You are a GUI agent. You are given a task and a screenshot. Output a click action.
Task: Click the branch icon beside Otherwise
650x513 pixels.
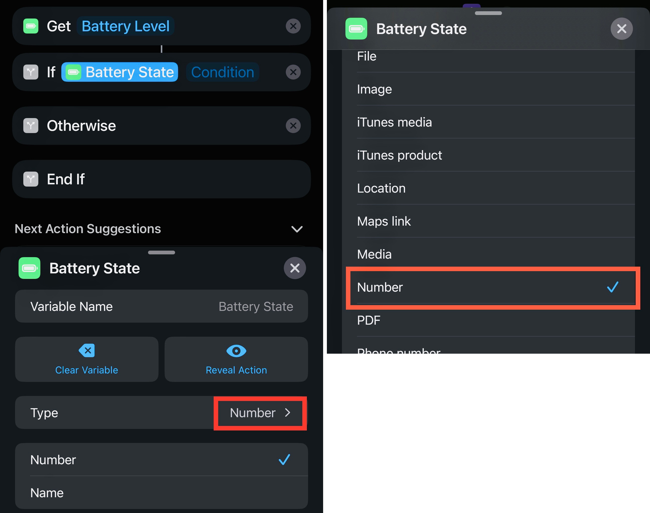click(x=31, y=126)
